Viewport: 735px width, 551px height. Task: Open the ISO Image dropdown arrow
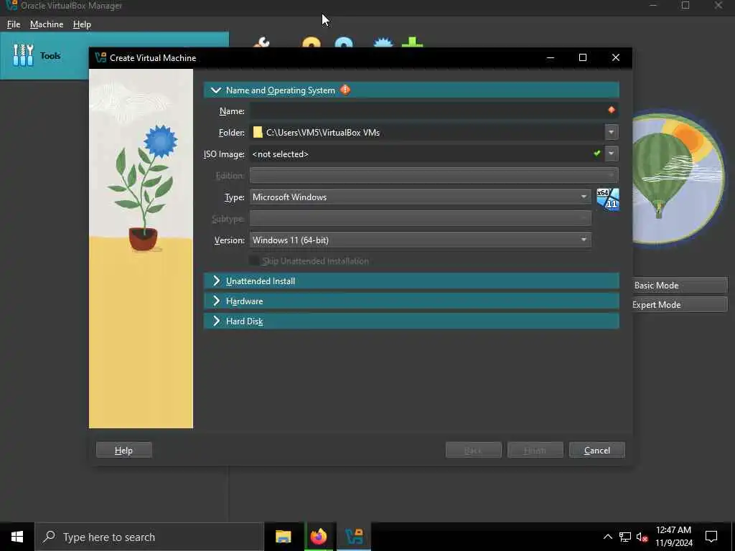(x=612, y=154)
